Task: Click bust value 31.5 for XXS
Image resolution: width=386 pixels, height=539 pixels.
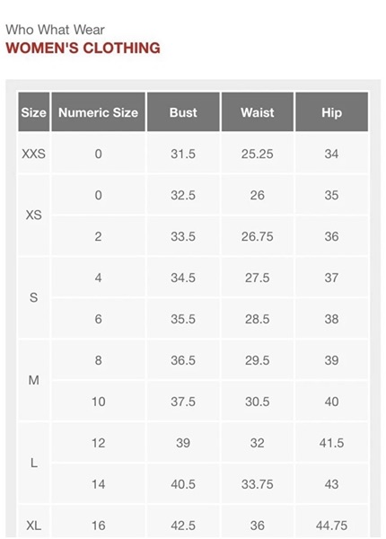Action: pos(183,154)
